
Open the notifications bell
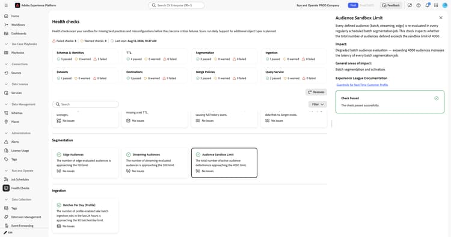click(428, 5)
